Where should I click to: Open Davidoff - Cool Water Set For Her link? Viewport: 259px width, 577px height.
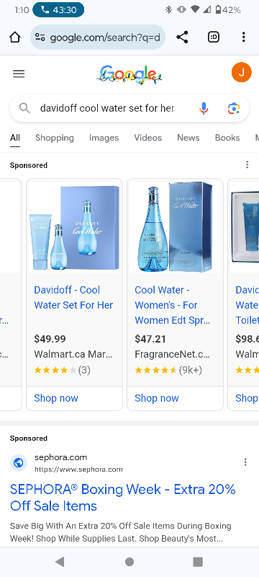coord(73,298)
